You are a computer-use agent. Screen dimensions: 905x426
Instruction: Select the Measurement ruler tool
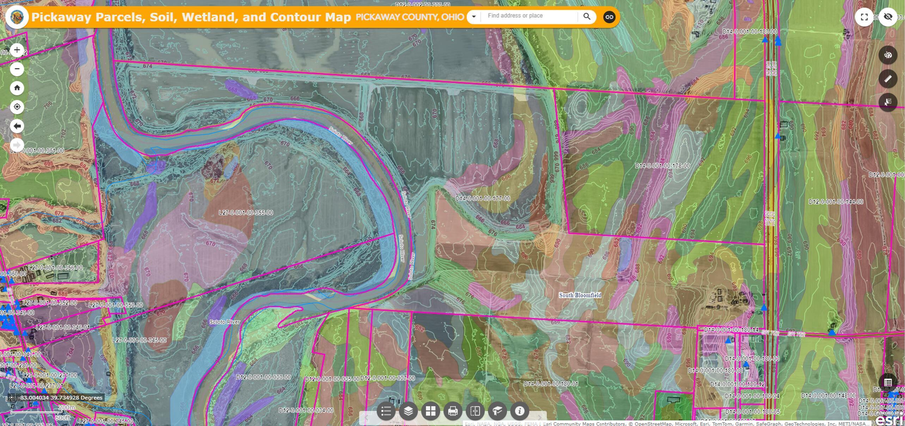[x=888, y=79]
